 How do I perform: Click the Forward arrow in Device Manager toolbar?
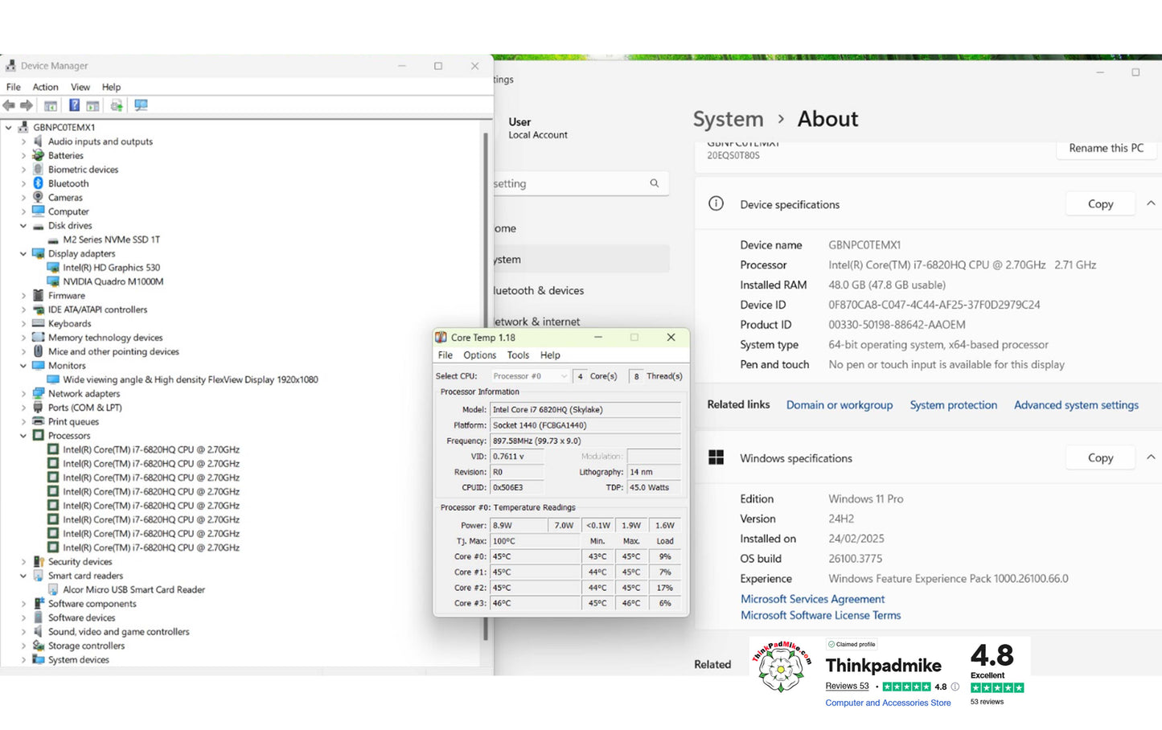coord(27,105)
